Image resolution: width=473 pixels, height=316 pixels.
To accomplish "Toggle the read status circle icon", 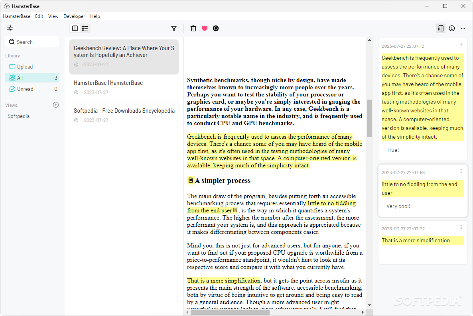I will click(x=216, y=28).
